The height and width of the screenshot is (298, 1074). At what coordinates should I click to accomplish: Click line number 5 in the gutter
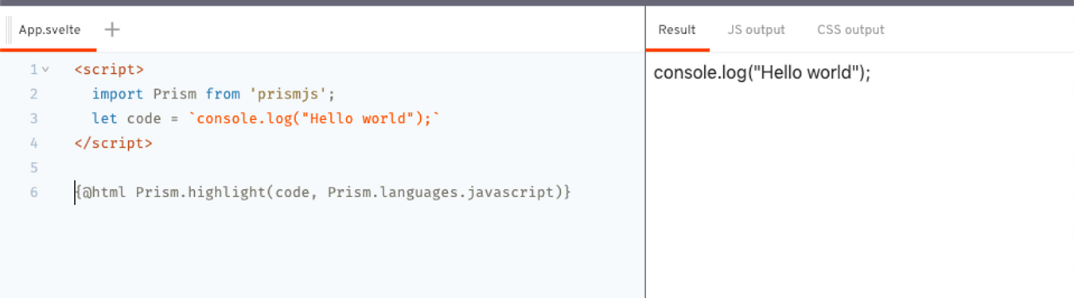click(34, 168)
